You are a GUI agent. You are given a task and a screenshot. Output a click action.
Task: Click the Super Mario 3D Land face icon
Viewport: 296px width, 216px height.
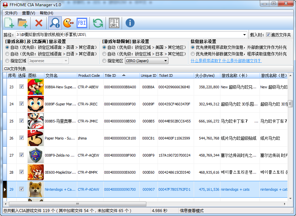point(36,104)
